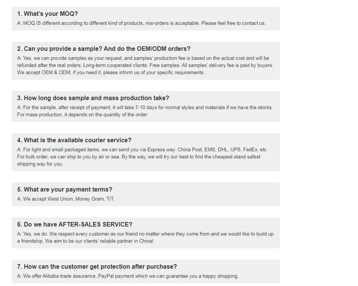Click the sentence 'For mass production, it depends'

(83, 114)
